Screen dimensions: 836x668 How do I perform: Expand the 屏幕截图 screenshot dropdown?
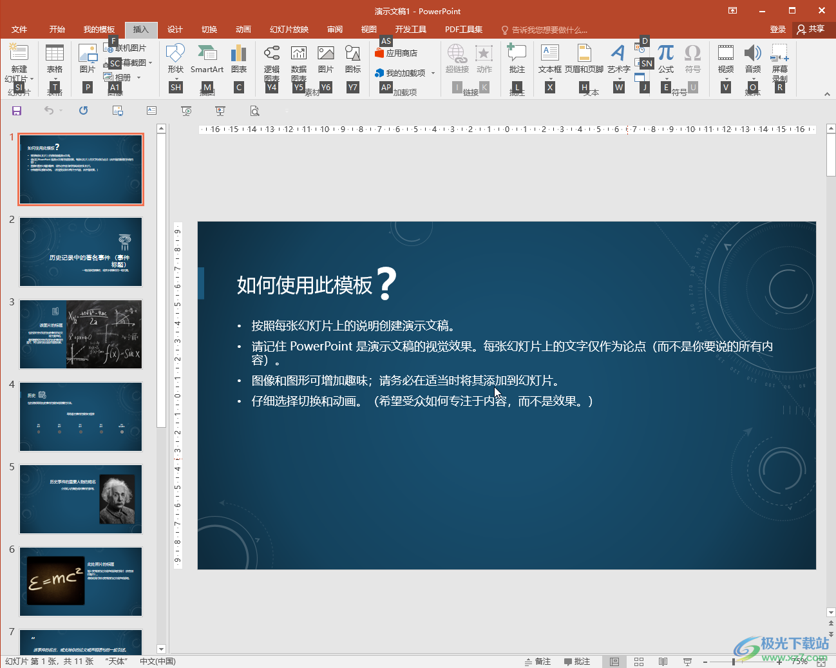coord(151,63)
